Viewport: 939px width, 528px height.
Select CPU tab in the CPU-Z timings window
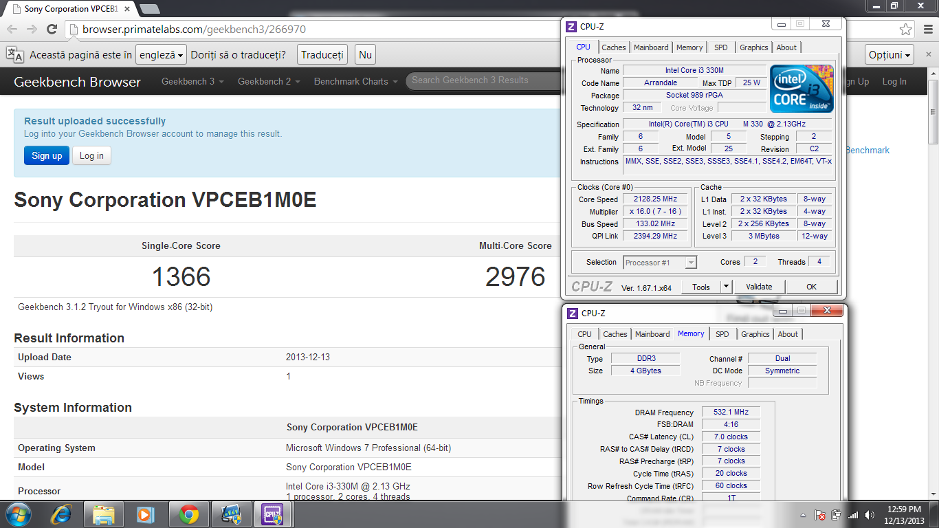tap(584, 334)
